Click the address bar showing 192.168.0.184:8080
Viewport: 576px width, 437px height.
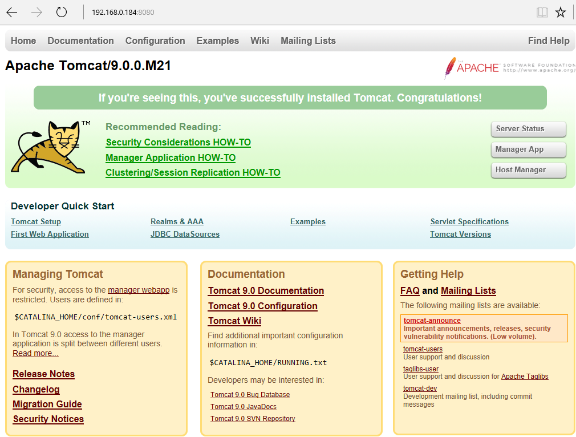tap(123, 12)
